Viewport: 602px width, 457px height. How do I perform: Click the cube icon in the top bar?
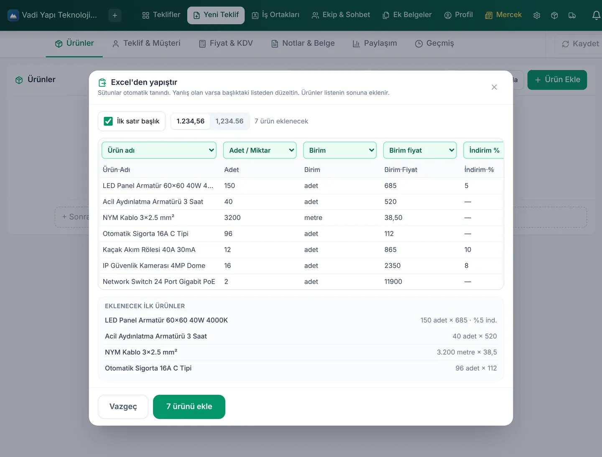coord(554,15)
